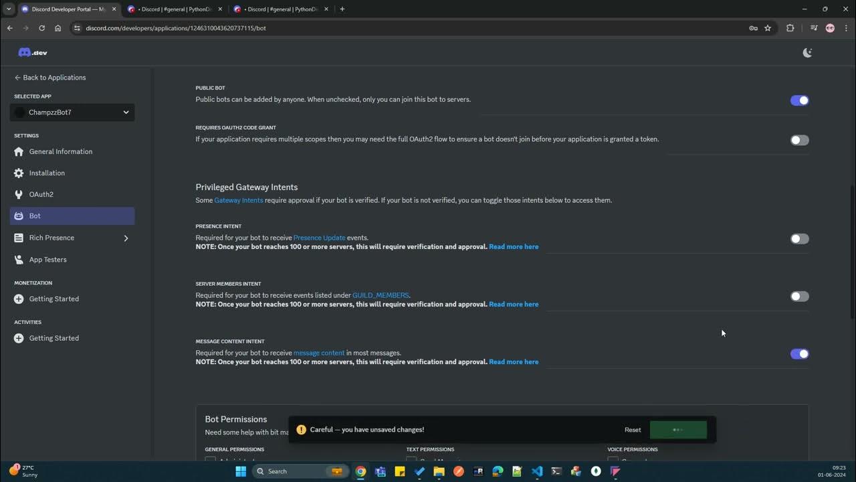Viewport: 856px width, 482px height.
Task: Click the App Testers person icon
Action: click(x=19, y=259)
